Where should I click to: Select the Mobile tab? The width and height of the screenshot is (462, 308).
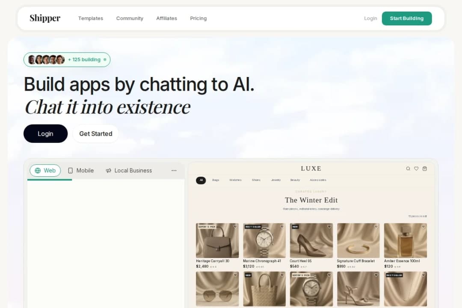click(81, 170)
